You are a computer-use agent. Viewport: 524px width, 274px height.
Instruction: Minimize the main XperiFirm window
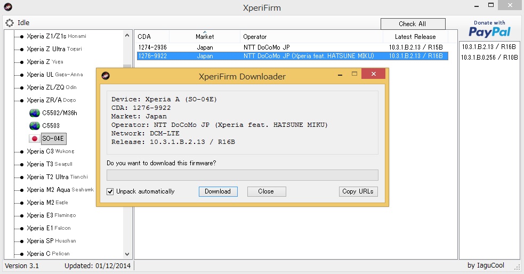[477, 5]
